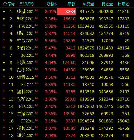Click the red arrow on 短纤2201 row
The height and width of the screenshot is (140, 134).
pyautogui.click(x=4, y=136)
